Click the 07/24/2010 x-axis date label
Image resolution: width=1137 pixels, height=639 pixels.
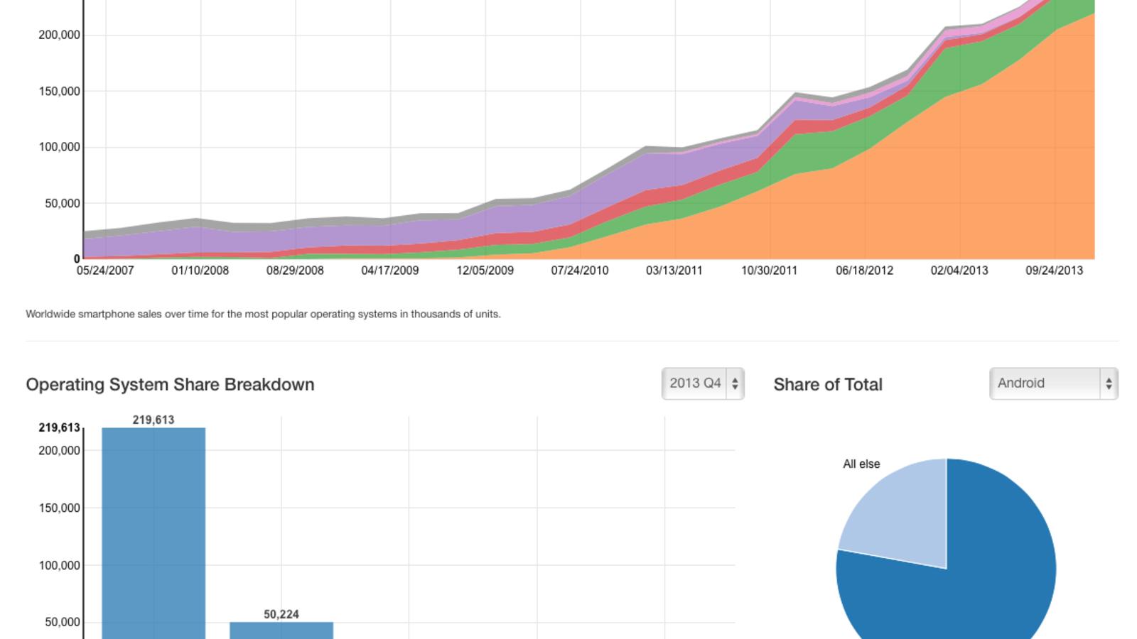(x=580, y=271)
